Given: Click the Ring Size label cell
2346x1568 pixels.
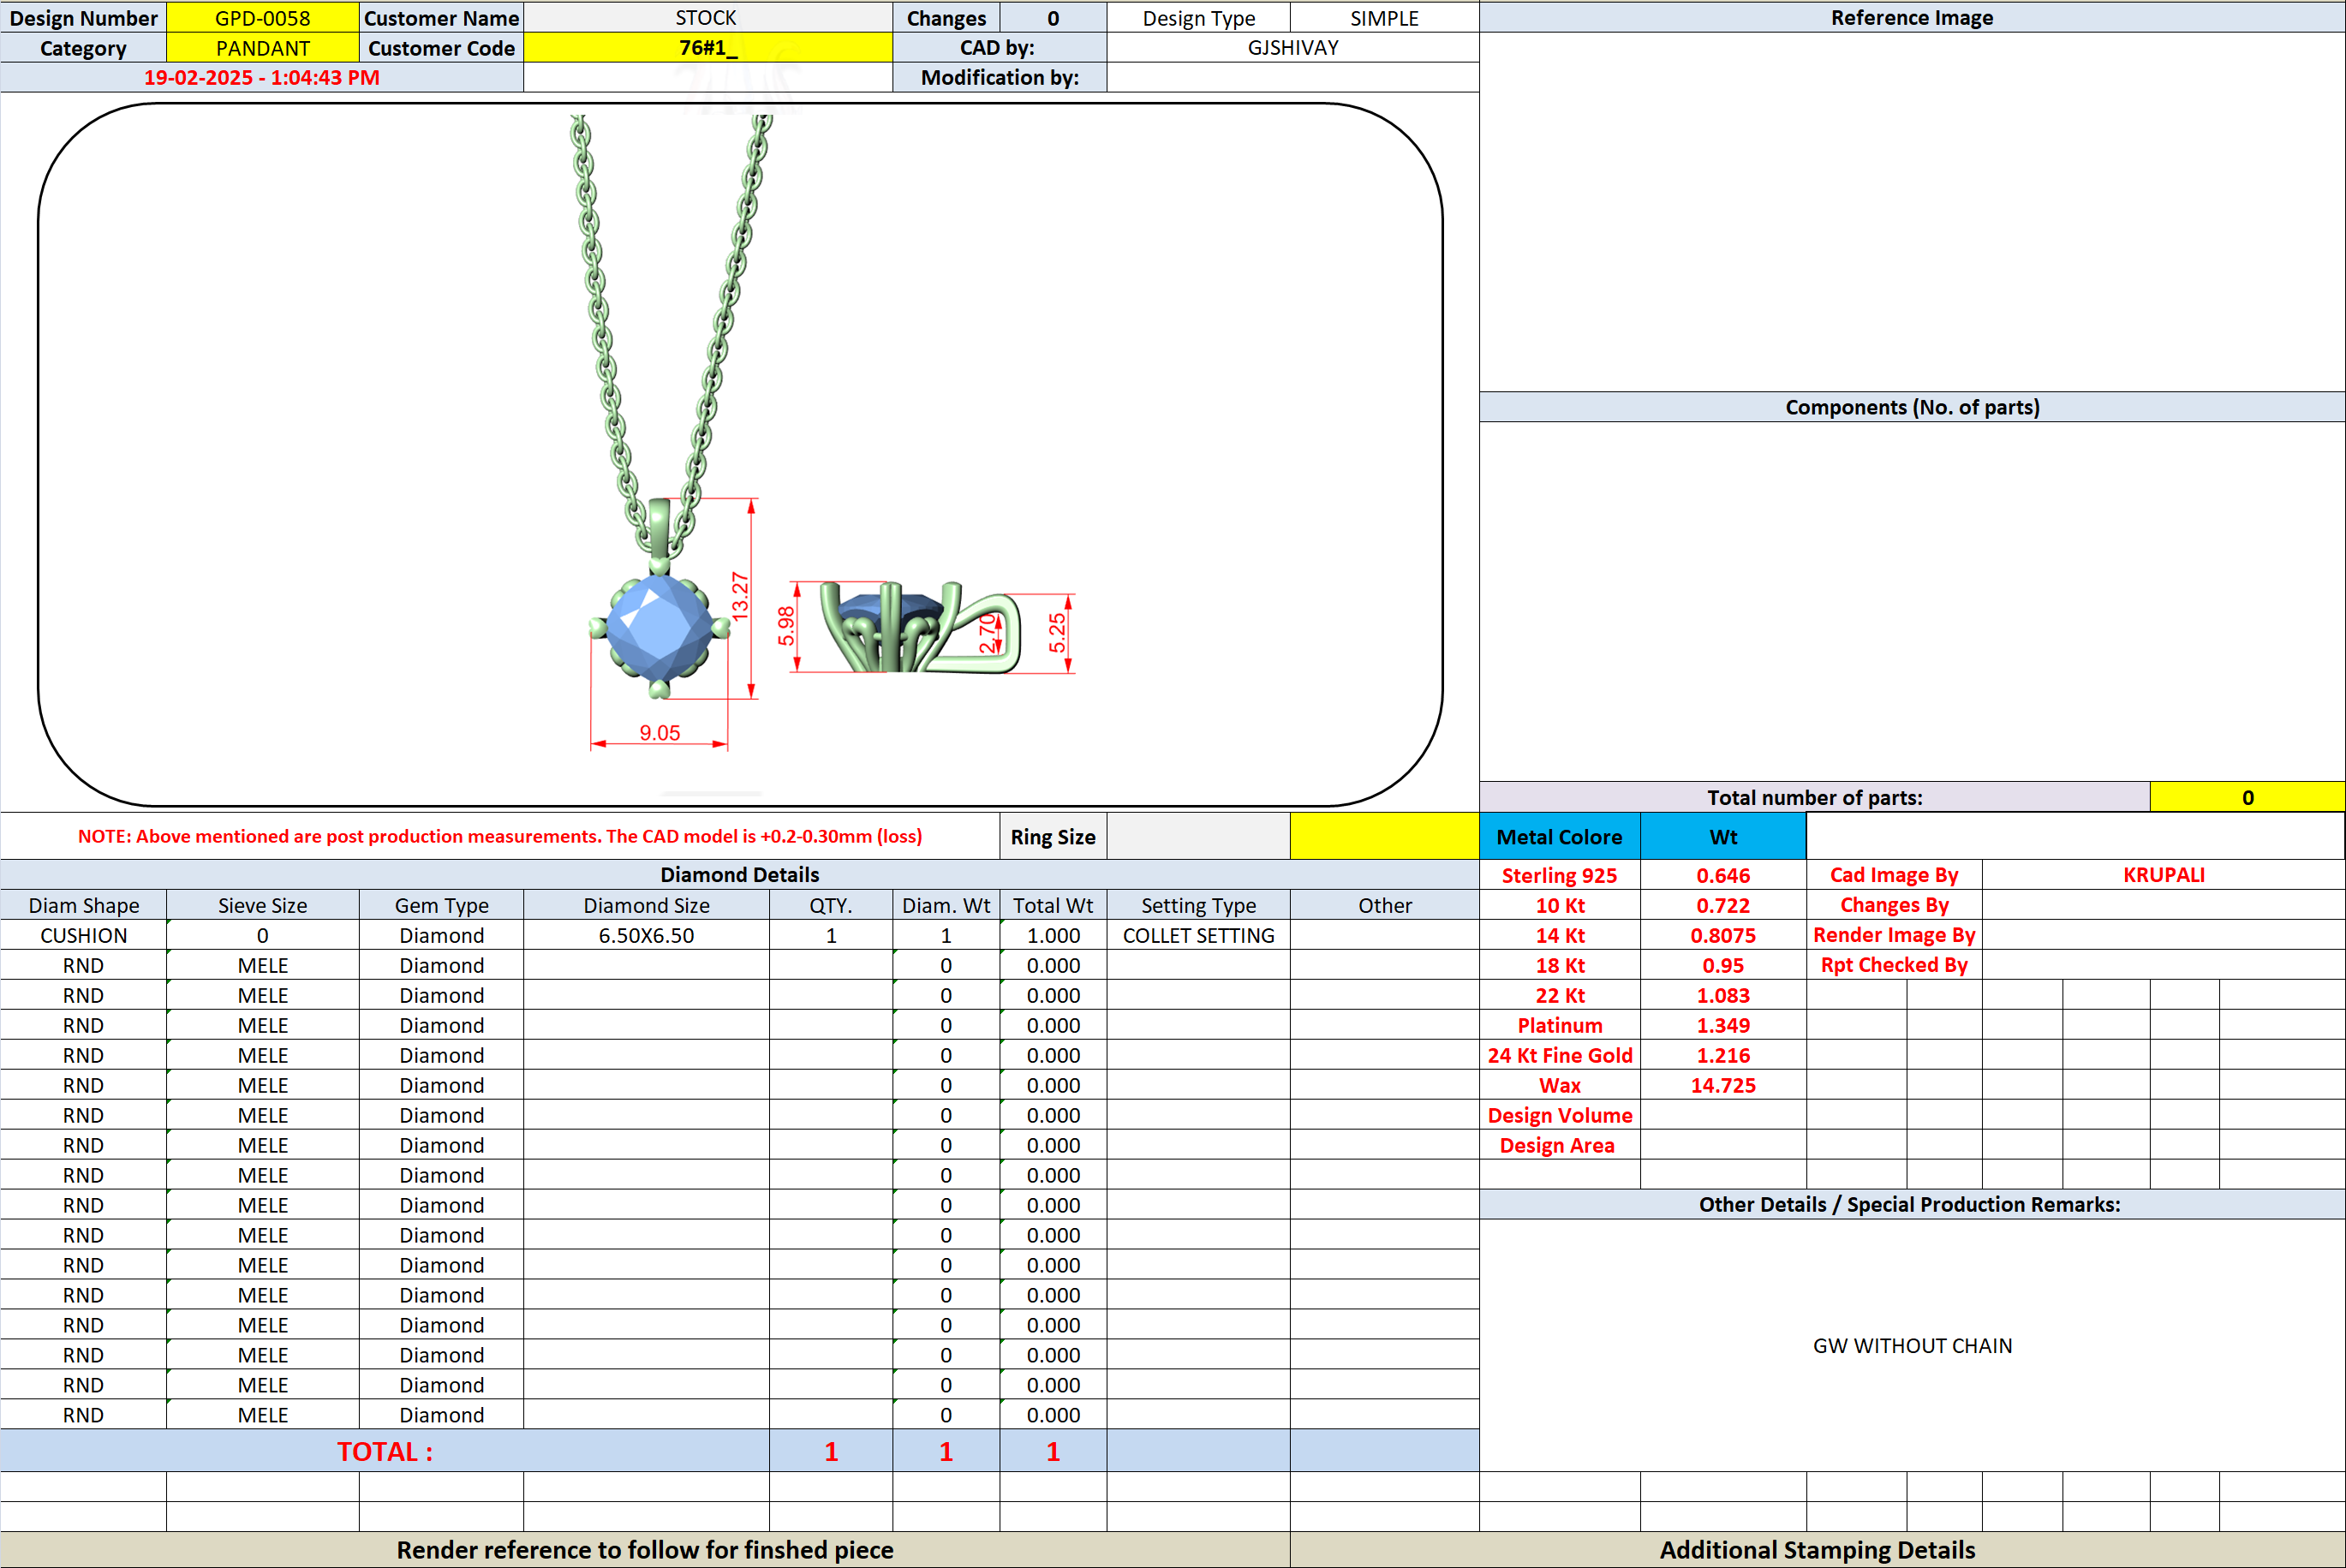Looking at the screenshot, I should (1053, 836).
